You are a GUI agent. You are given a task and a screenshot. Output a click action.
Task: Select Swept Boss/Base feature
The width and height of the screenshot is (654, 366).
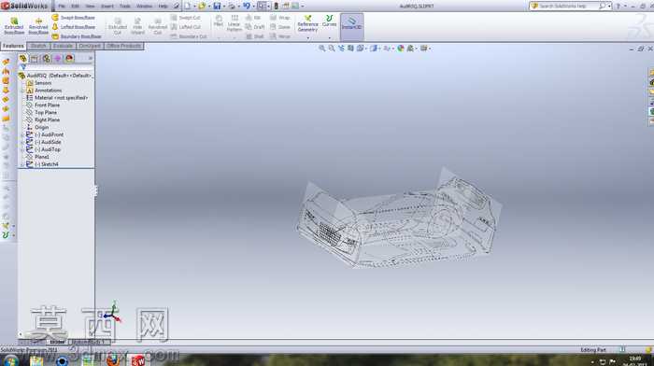[x=74, y=18]
